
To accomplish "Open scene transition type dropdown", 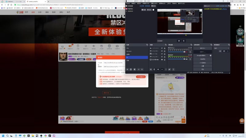I will pyautogui.click(x=221, y=48).
